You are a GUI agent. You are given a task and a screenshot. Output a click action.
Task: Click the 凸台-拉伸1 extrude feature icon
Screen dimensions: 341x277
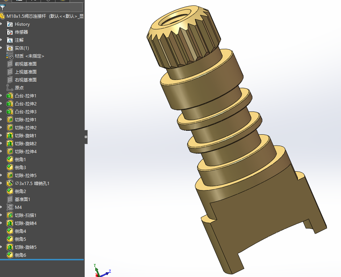[x=10, y=96]
